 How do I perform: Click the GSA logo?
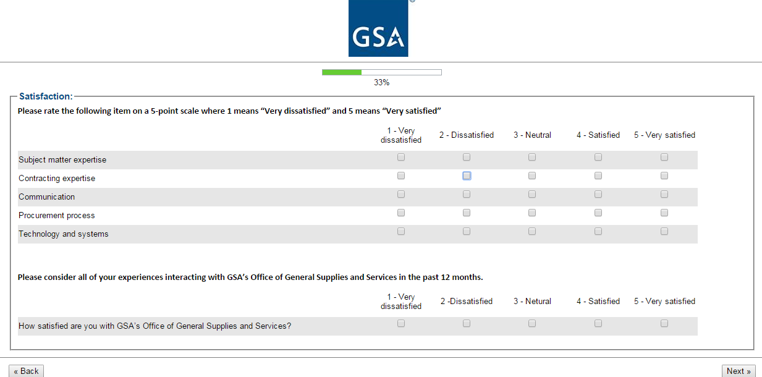coord(378,28)
